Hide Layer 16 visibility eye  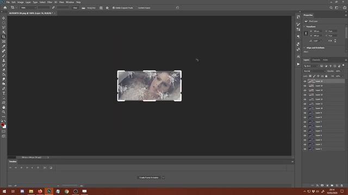click(x=304, y=81)
